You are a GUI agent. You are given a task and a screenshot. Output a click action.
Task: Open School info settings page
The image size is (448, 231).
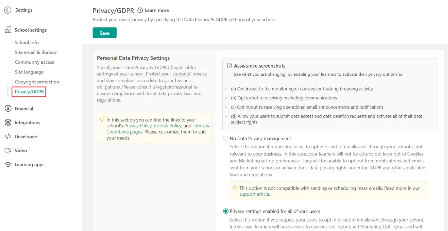point(27,42)
